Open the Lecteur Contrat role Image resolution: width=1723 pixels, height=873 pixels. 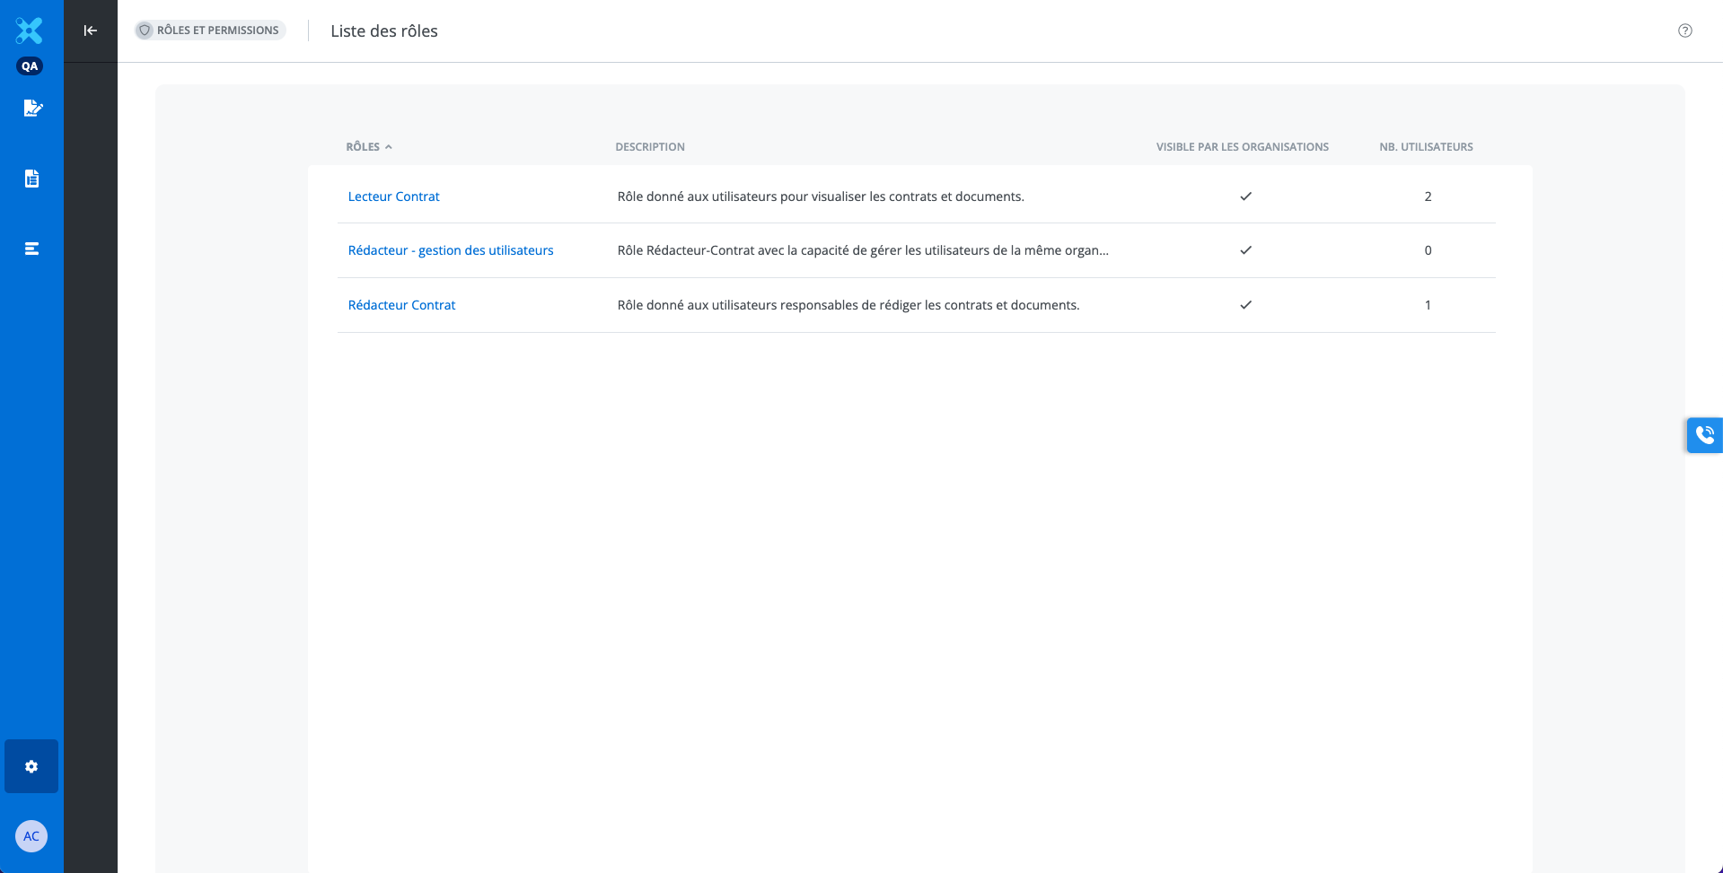click(x=393, y=196)
